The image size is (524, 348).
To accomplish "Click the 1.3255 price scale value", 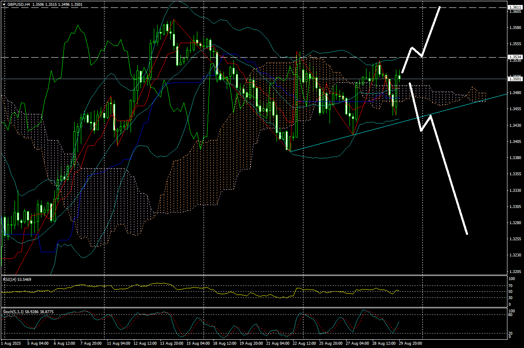I will pyautogui.click(x=515, y=239).
